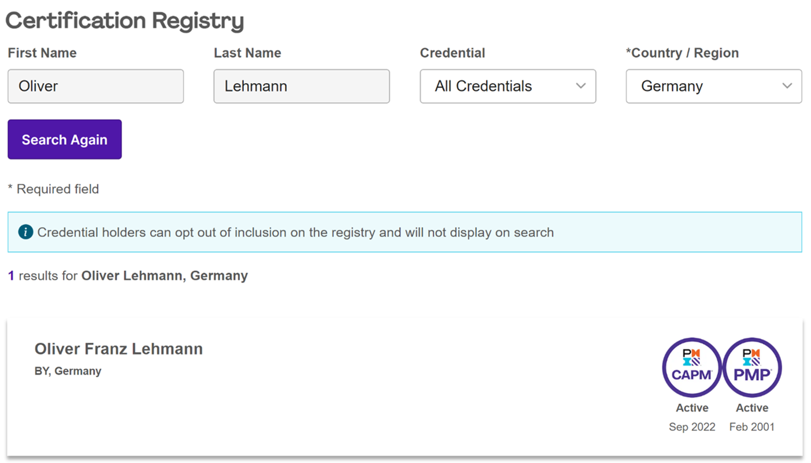
Task: Click the BY, Germany location text
Action: (68, 371)
